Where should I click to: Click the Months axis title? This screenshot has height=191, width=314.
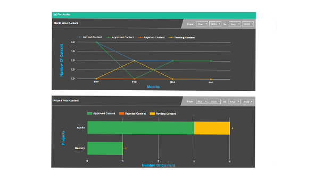(x=153, y=87)
